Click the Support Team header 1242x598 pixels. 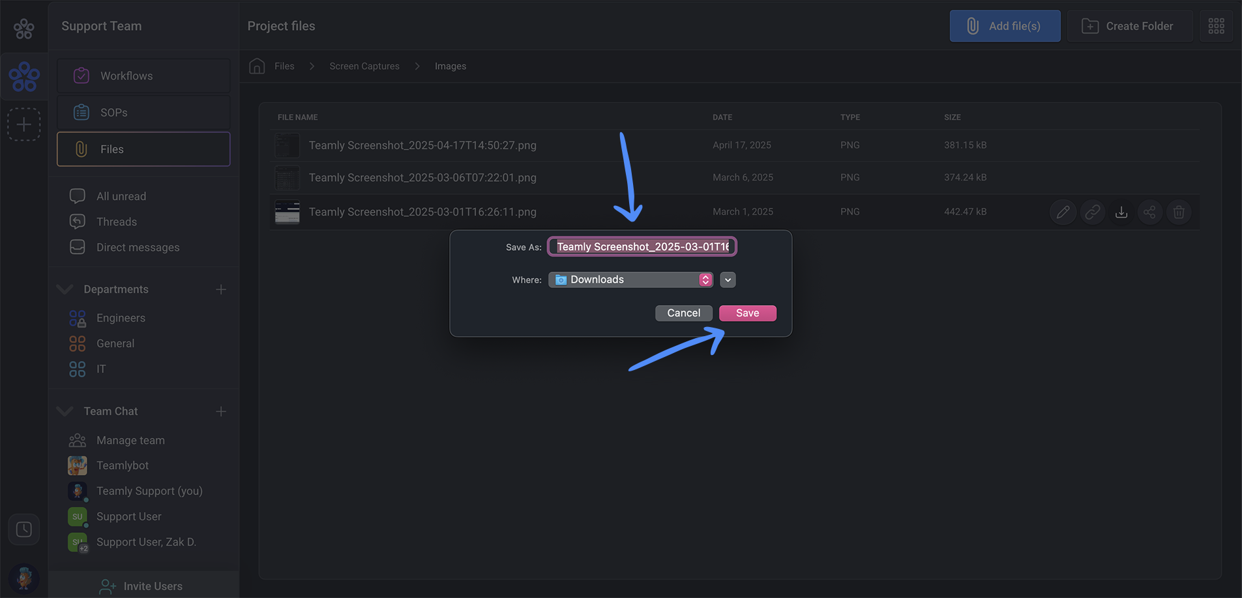101,26
